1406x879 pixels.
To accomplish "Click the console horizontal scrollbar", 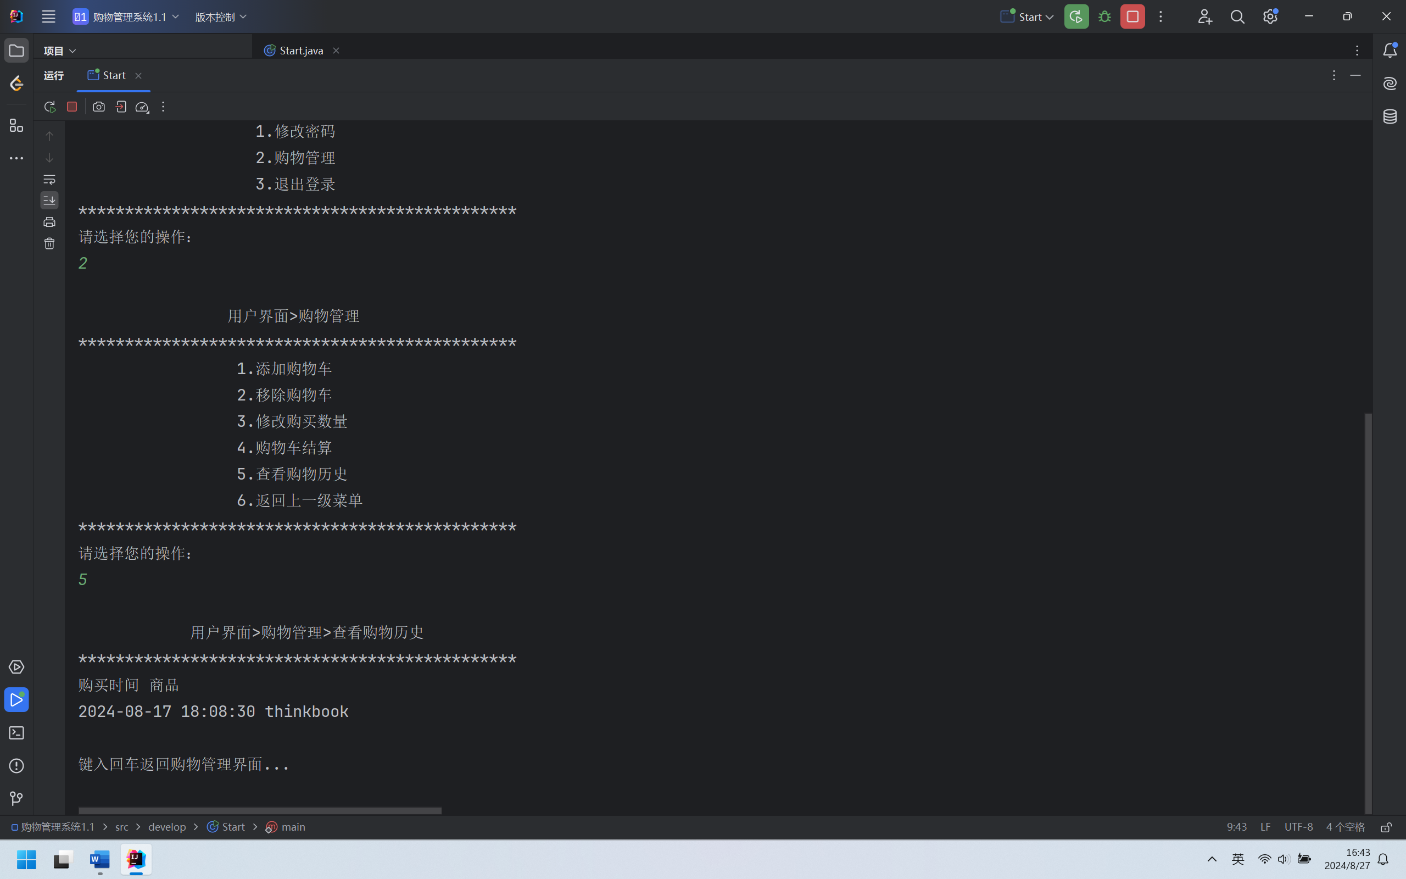I will pos(260,810).
